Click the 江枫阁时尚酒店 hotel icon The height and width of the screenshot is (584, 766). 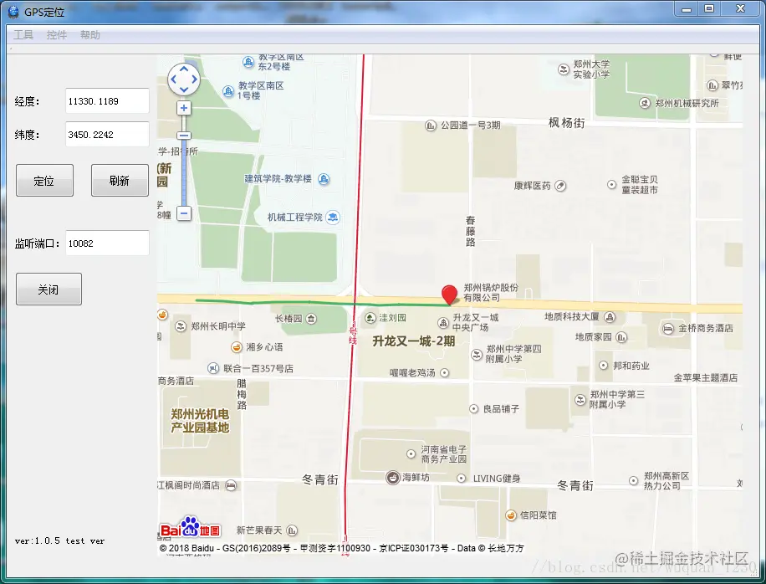(x=231, y=485)
